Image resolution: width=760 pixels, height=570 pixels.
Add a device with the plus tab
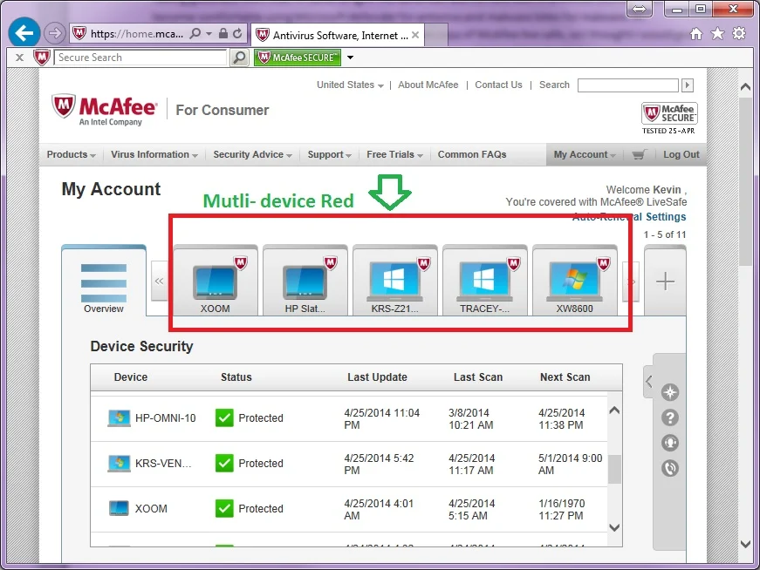click(665, 281)
